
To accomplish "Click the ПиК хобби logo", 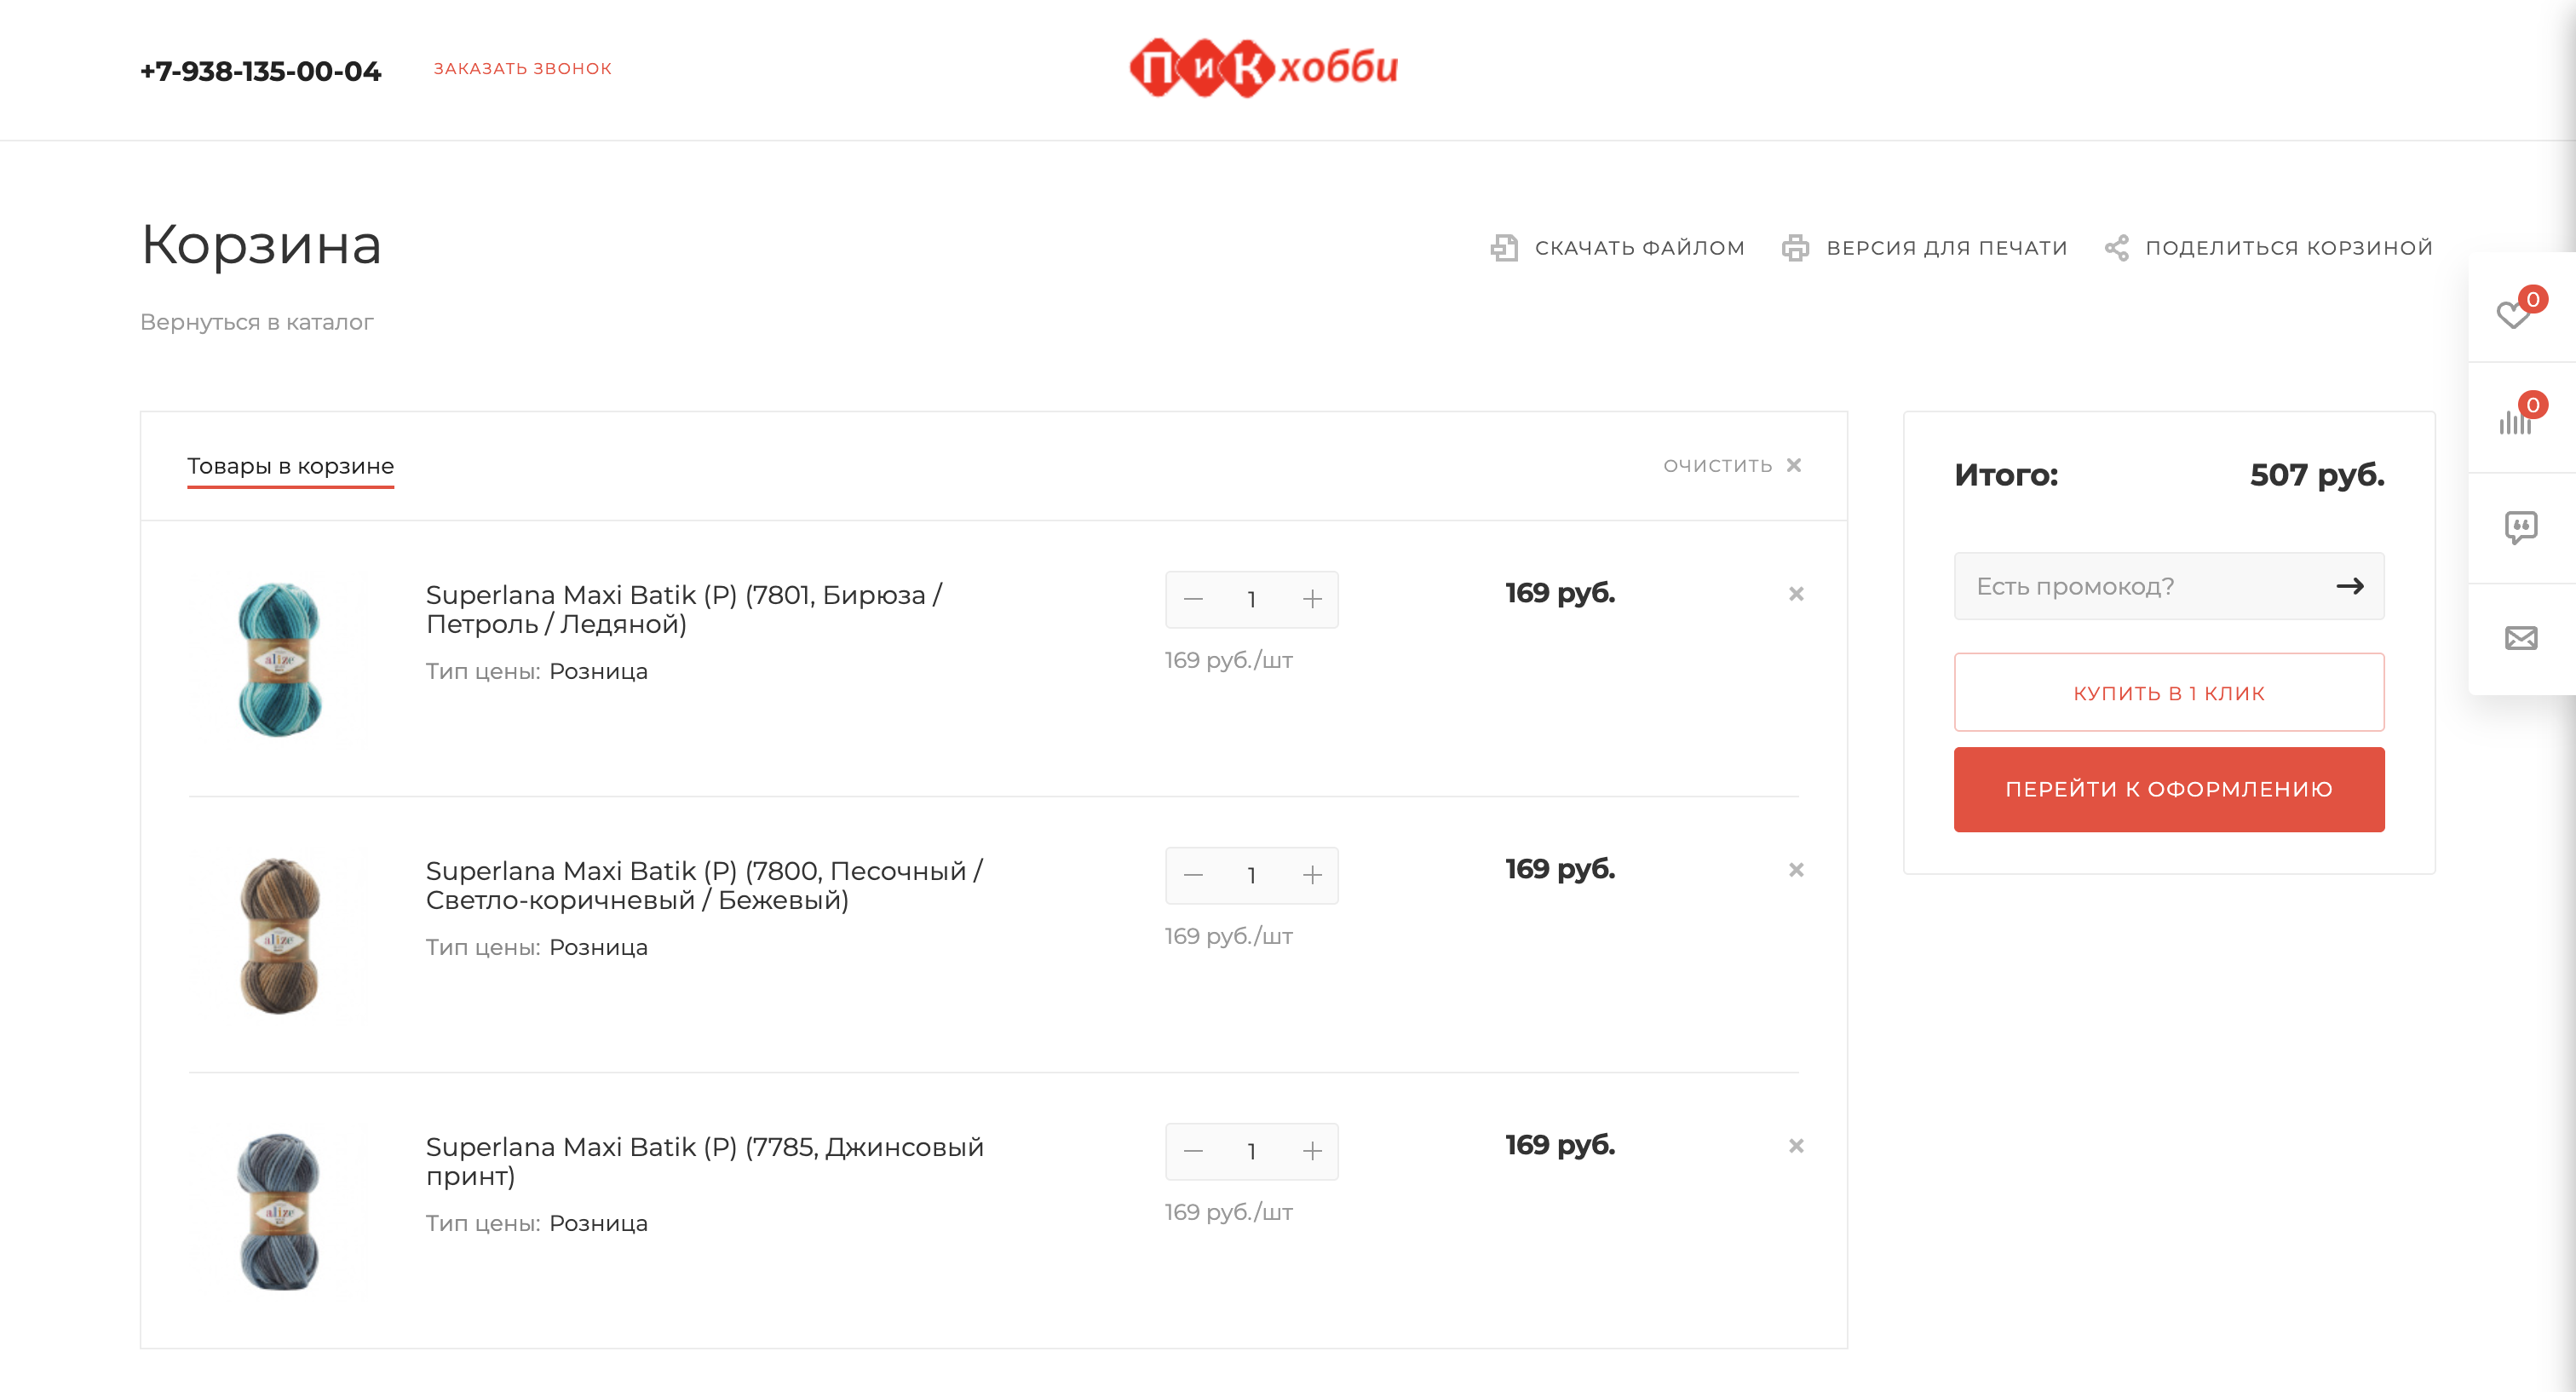I will (x=1263, y=68).
